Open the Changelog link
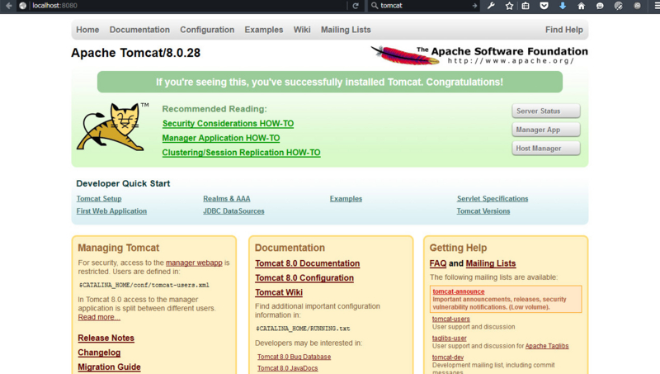Viewport: 660px width, 374px height. click(x=99, y=353)
